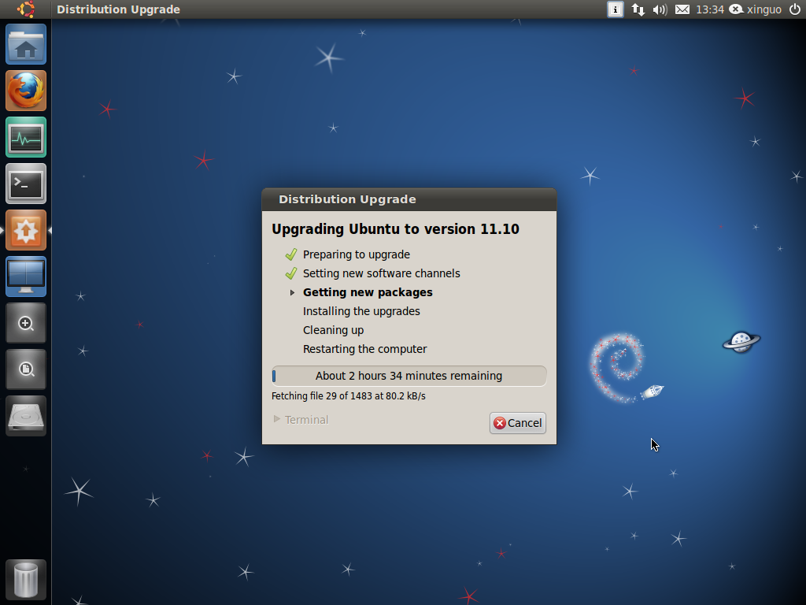Open the network indicator menu
806x605 pixels.
pos(638,9)
